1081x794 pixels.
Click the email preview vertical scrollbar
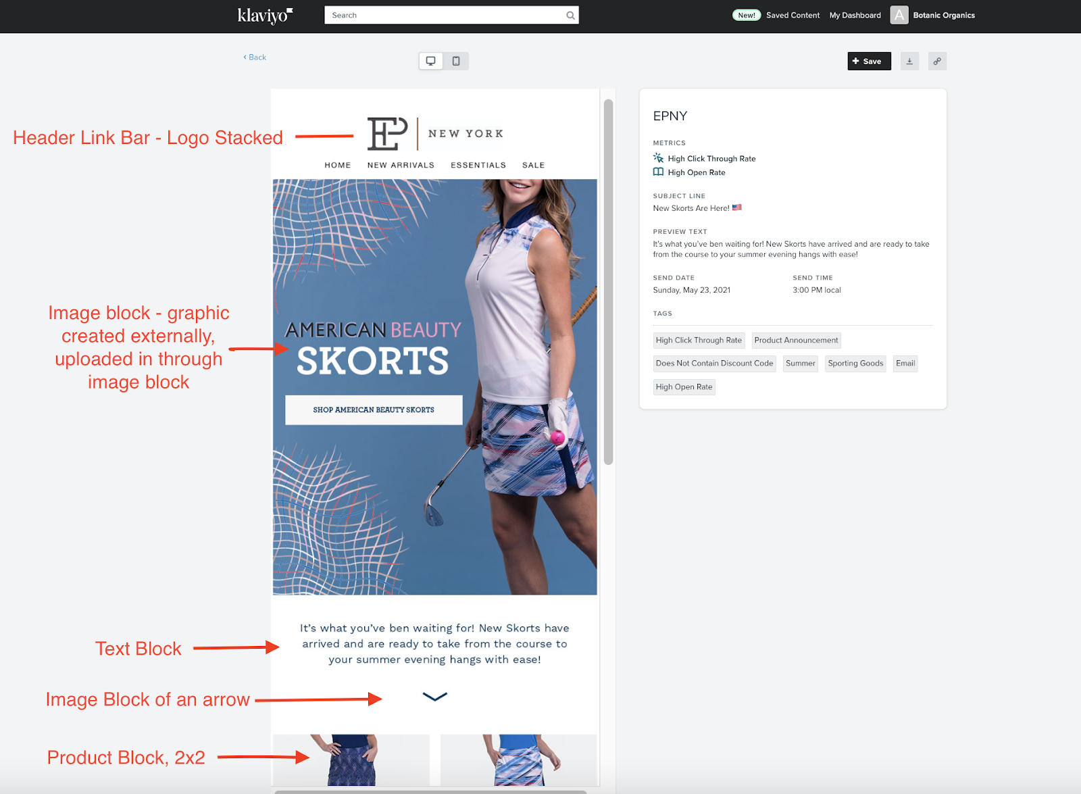[x=608, y=282]
